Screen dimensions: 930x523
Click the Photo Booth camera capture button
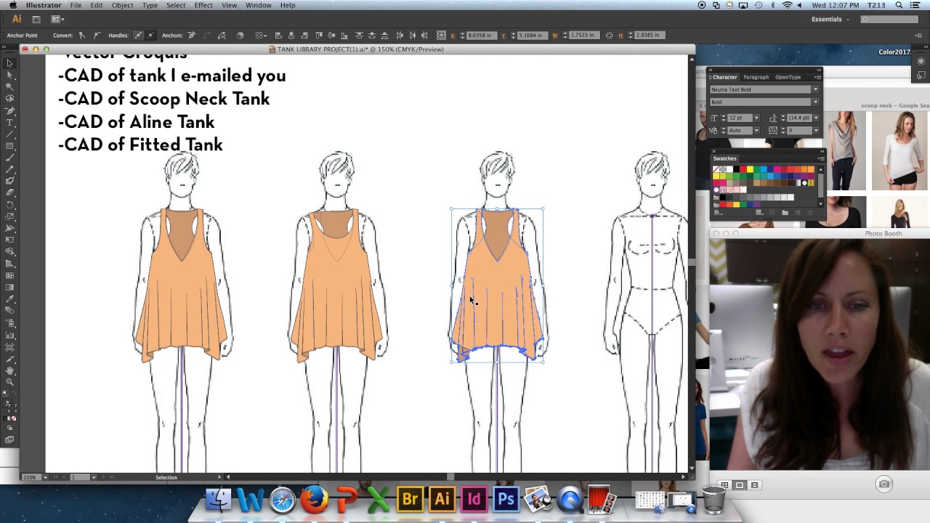click(883, 484)
